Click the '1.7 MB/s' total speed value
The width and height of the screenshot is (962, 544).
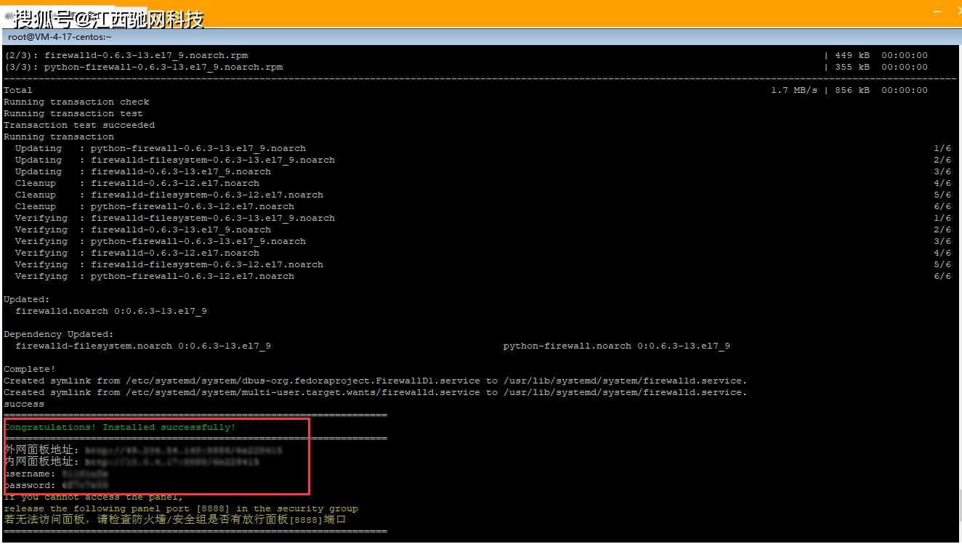tap(794, 90)
